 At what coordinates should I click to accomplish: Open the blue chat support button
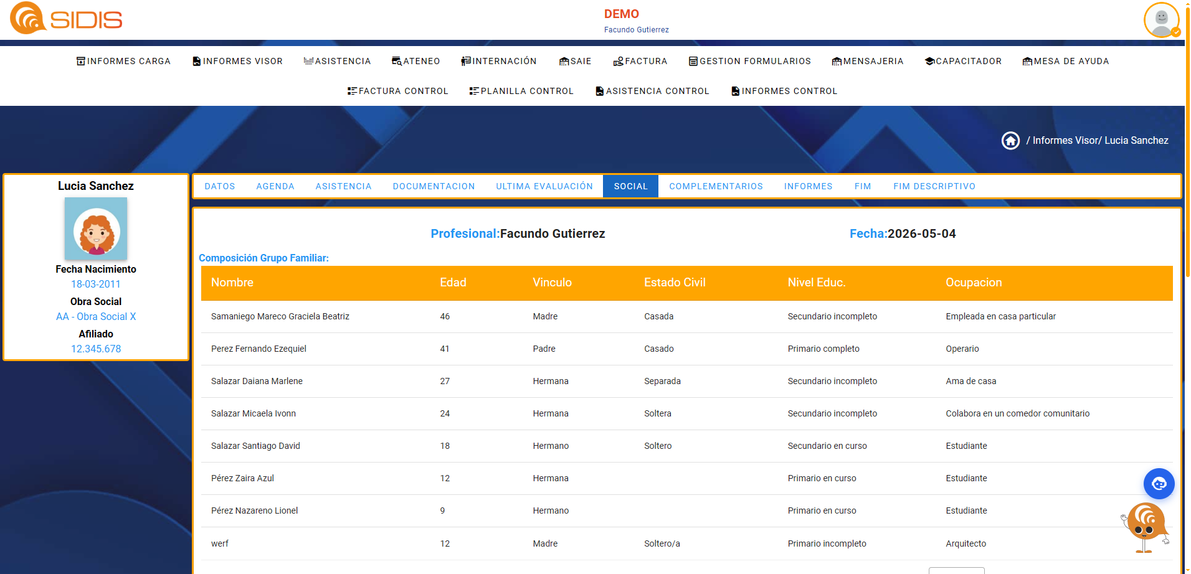tap(1159, 484)
